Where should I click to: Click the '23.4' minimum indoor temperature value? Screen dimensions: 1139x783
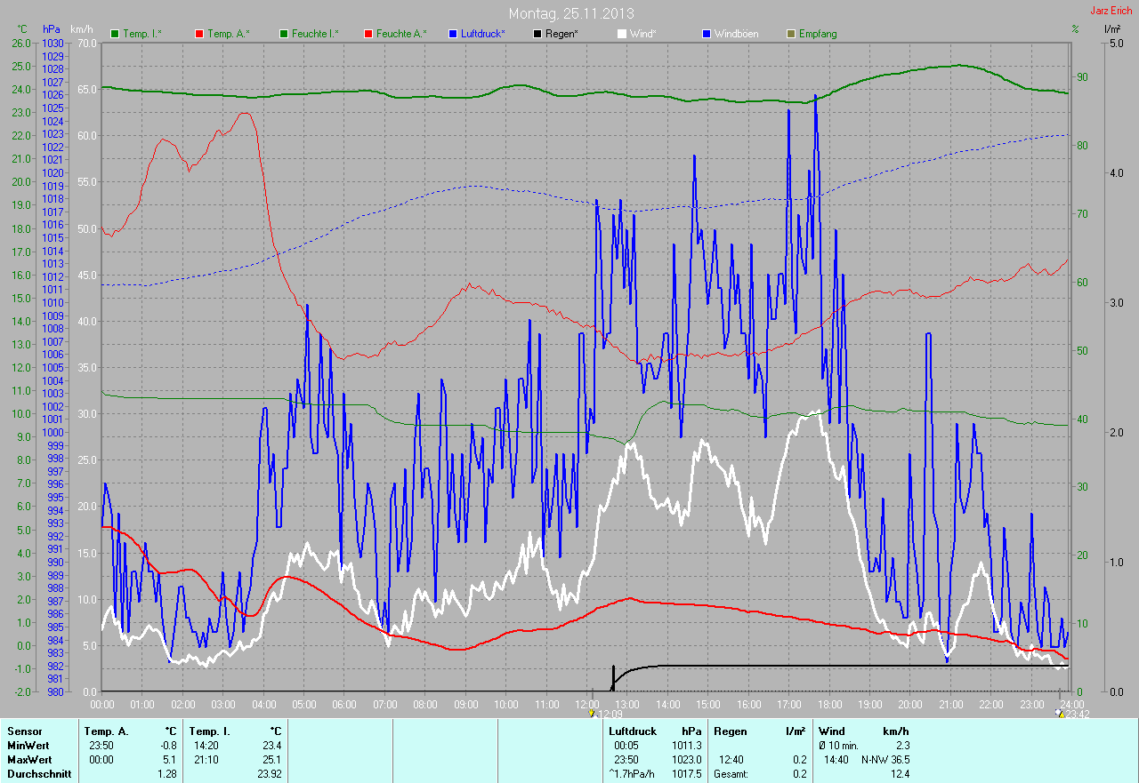(271, 746)
